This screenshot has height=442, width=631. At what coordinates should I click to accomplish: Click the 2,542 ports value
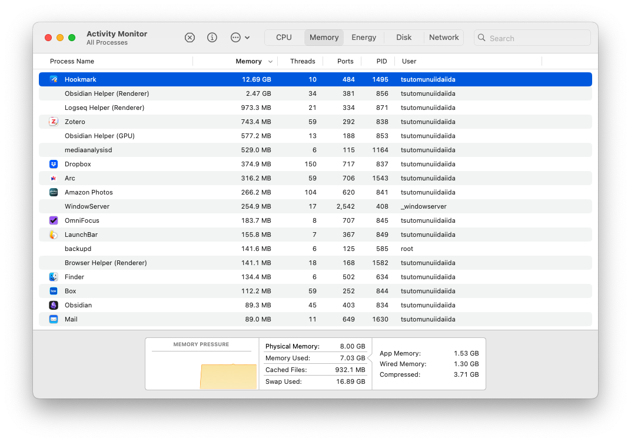pyautogui.click(x=346, y=206)
